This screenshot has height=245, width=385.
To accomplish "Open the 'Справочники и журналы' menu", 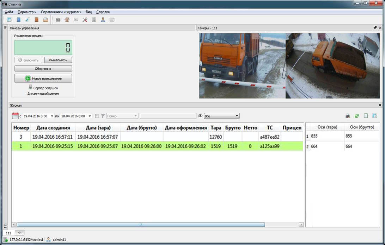I will pos(61,12).
